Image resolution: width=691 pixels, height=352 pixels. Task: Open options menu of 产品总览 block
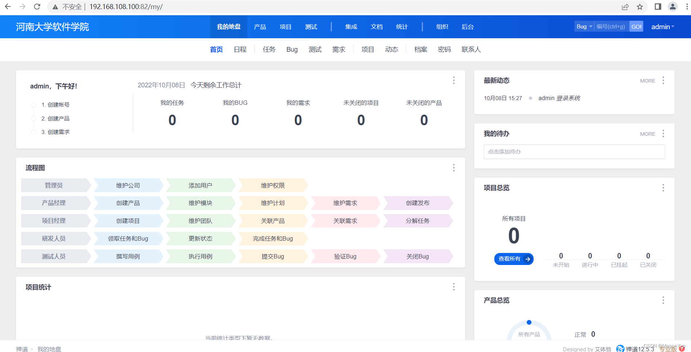click(x=663, y=300)
